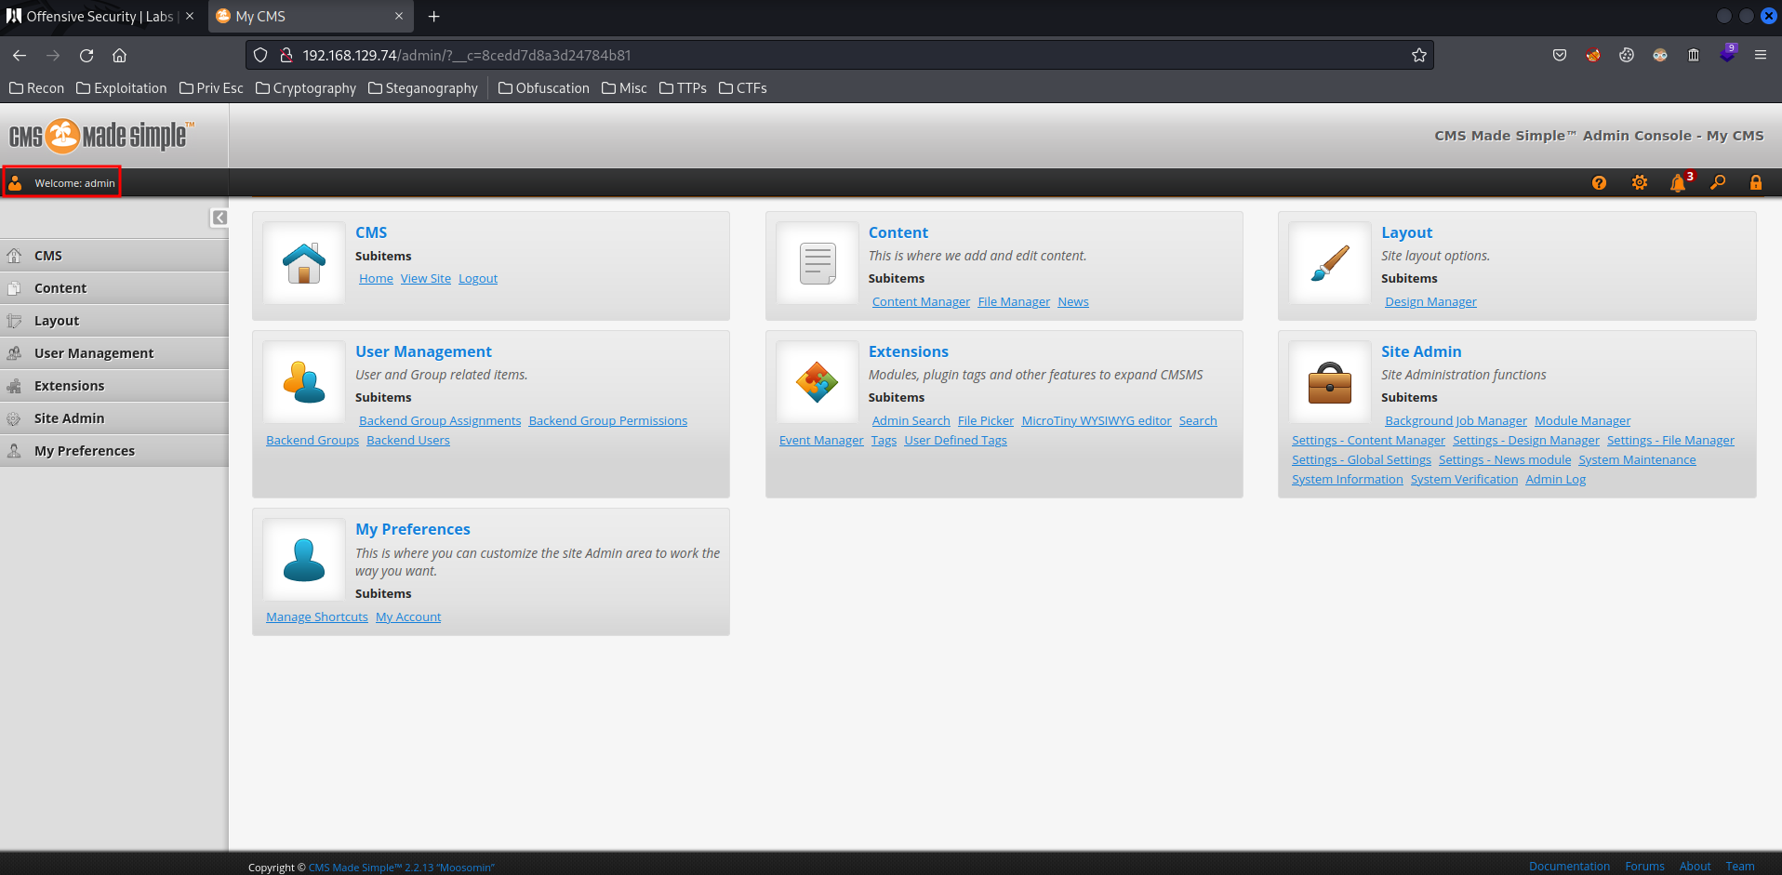Click the User Management heading link
1782x875 pixels.
pyautogui.click(x=423, y=351)
